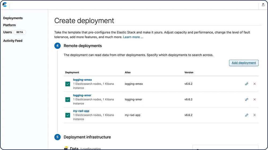Open Activity Feed in the sidebar

point(13,41)
